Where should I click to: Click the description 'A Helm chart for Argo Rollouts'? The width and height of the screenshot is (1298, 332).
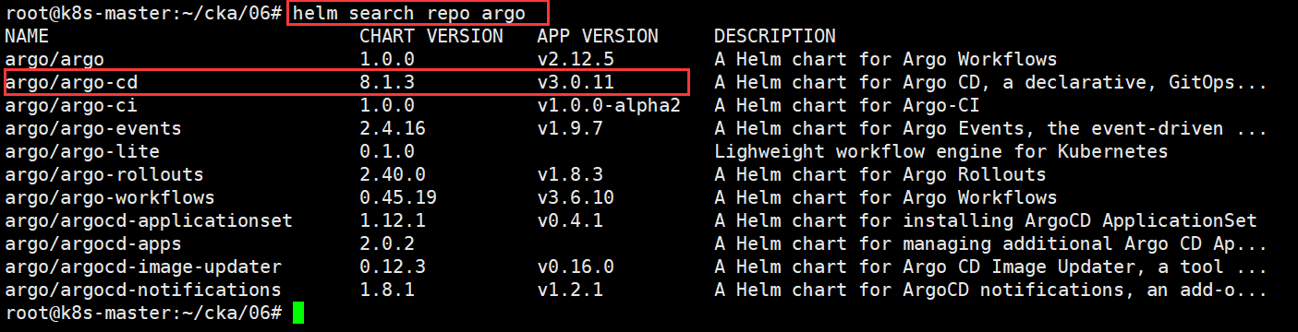point(880,175)
